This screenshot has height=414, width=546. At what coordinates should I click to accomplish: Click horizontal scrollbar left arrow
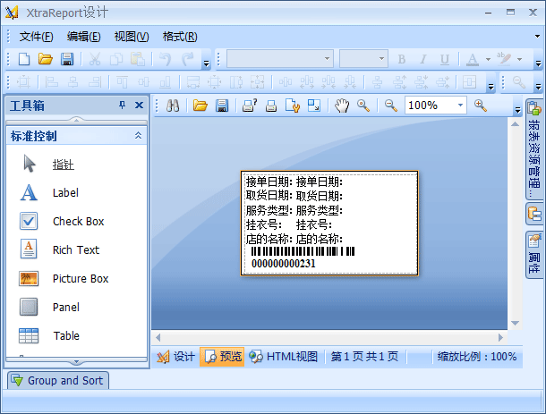point(158,337)
